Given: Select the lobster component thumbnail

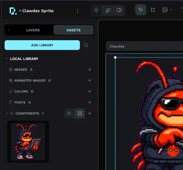Looking at the screenshot, I should tap(28, 142).
